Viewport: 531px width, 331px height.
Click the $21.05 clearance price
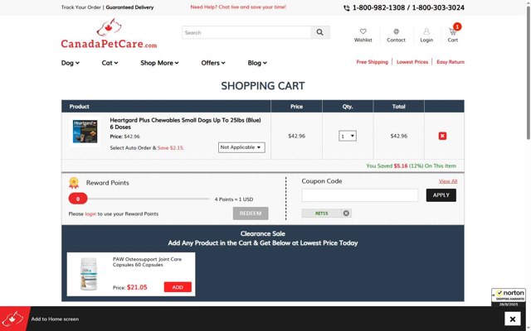[137, 287]
